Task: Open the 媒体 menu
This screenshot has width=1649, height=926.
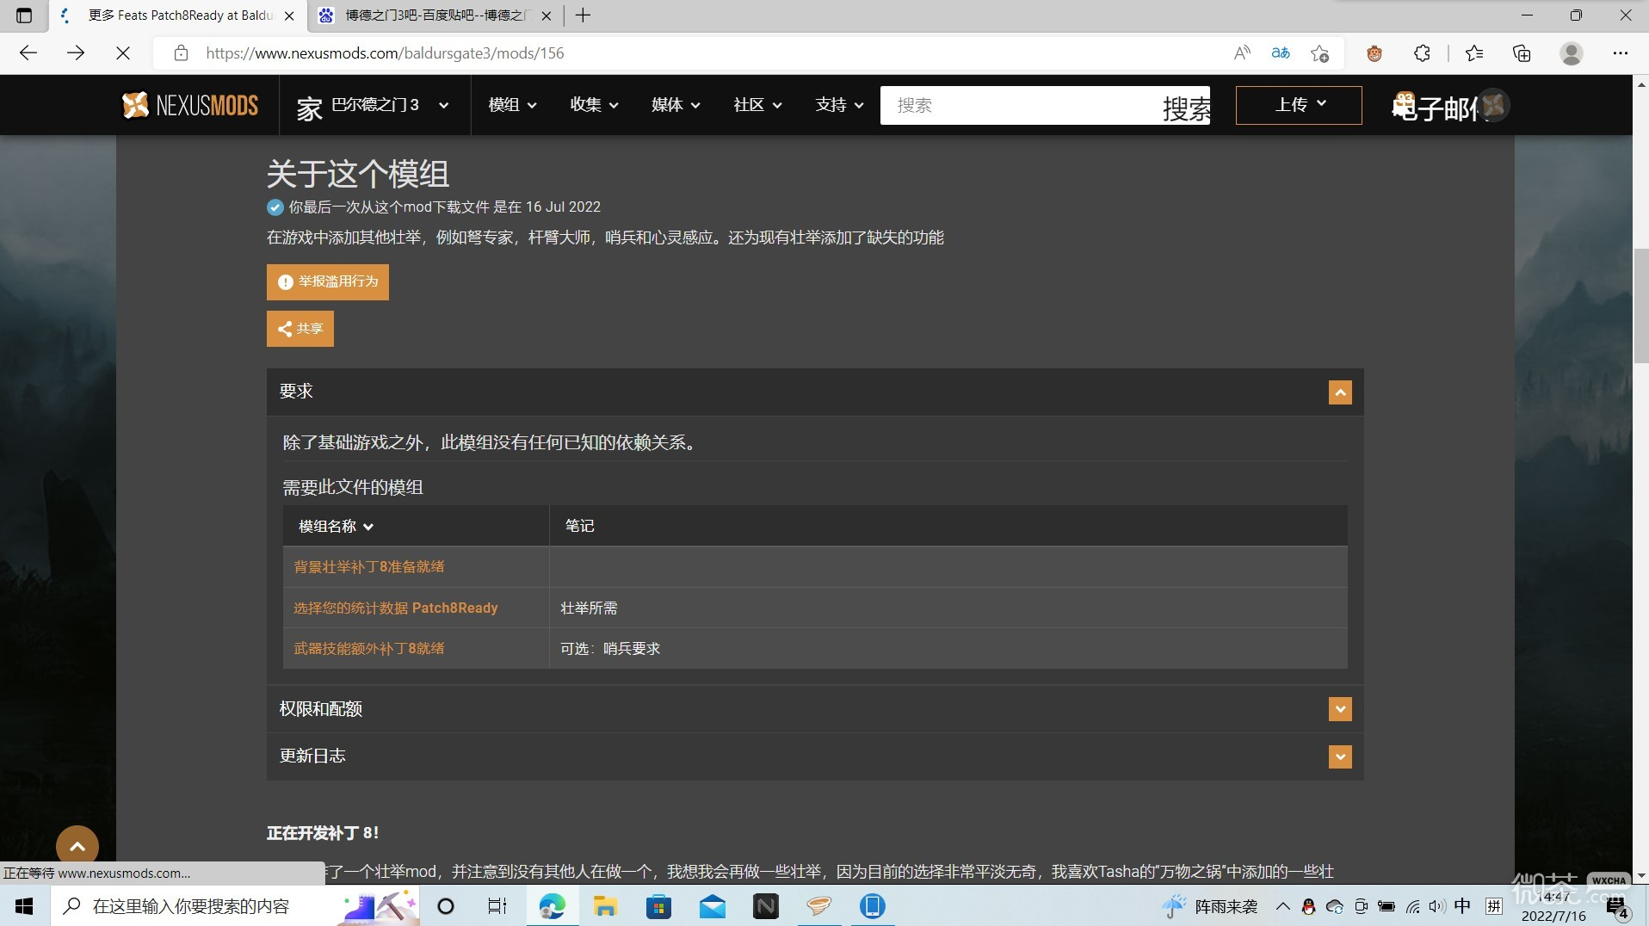Action: point(676,105)
